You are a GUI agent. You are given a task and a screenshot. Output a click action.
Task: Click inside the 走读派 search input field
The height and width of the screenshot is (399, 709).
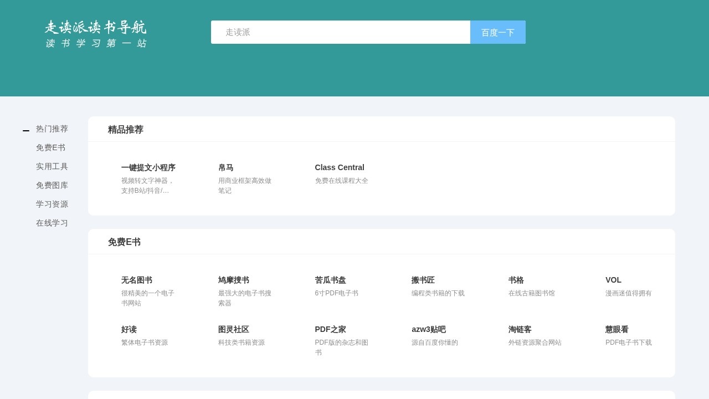[341, 32]
